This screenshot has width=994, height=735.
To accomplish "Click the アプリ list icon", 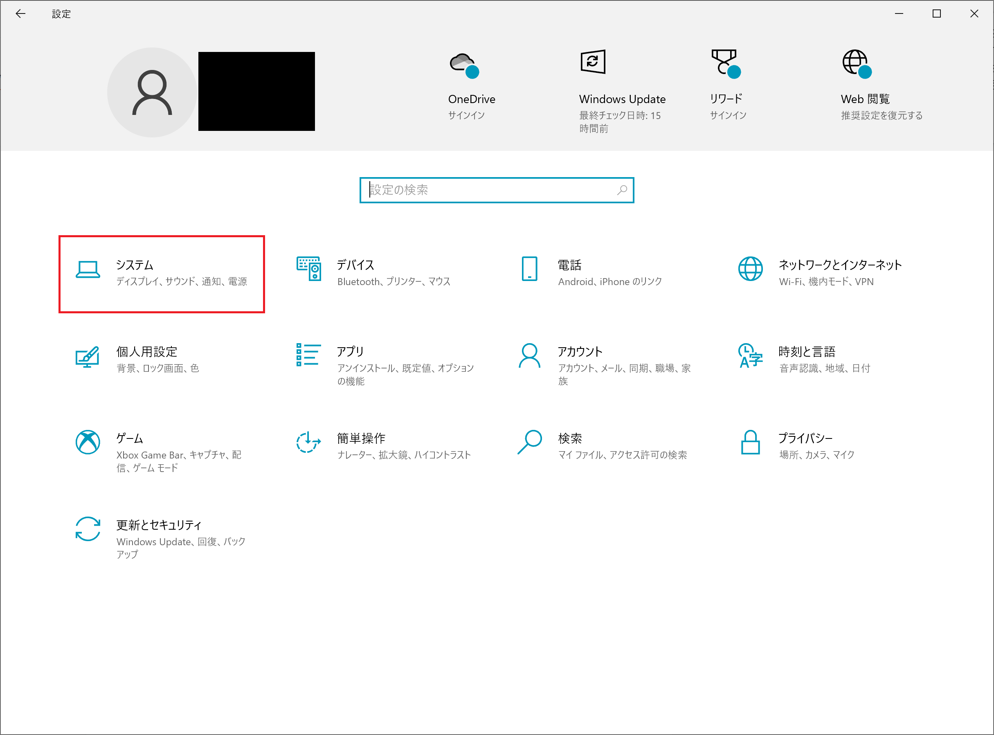I will coord(309,355).
